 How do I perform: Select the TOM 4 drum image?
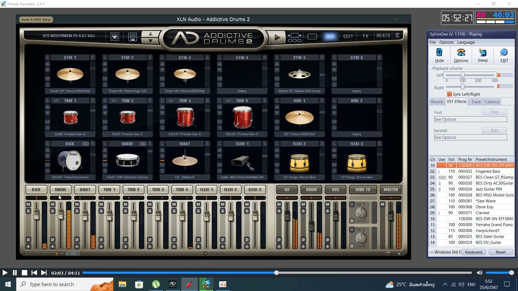tap(242, 117)
